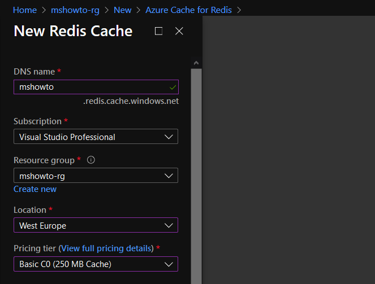375x284 pixels.
Task: Click the scrollbar up arrow
Action: coord(196,63)
